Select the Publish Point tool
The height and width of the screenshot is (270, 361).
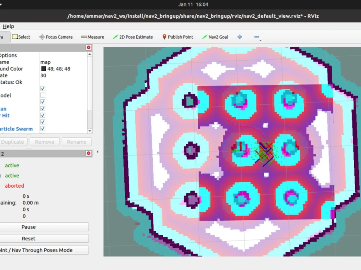point(178,37)
